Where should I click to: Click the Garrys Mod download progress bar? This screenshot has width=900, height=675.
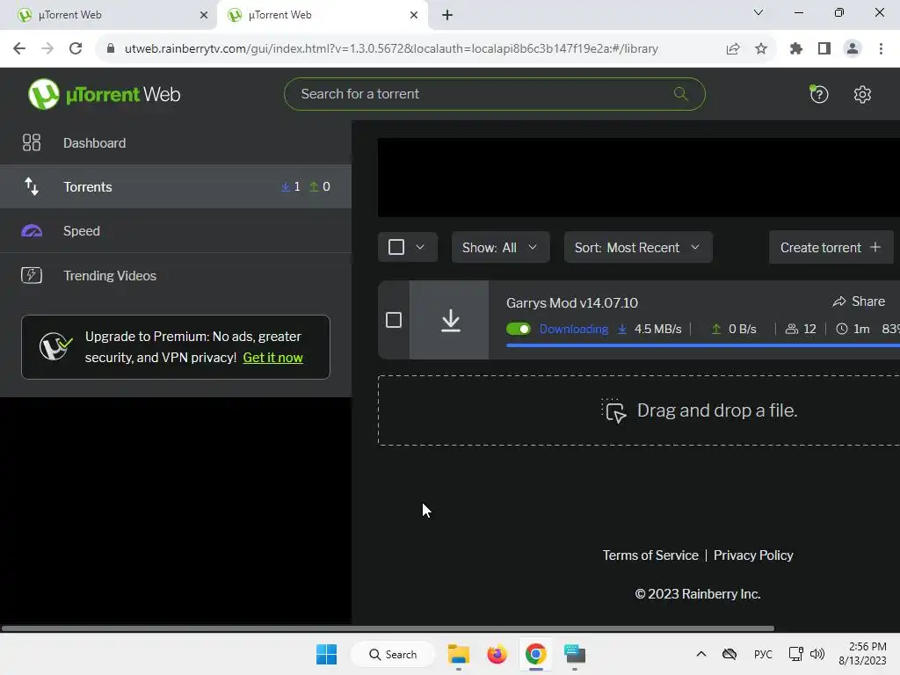pos(703,345)
